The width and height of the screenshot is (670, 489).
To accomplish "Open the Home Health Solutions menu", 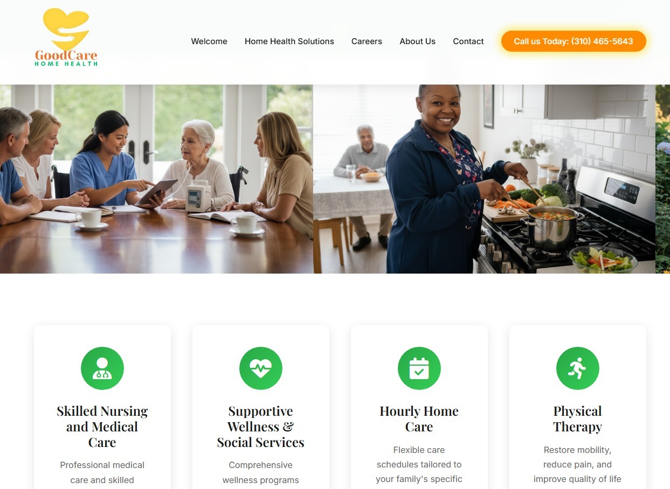I will point(289,41).
